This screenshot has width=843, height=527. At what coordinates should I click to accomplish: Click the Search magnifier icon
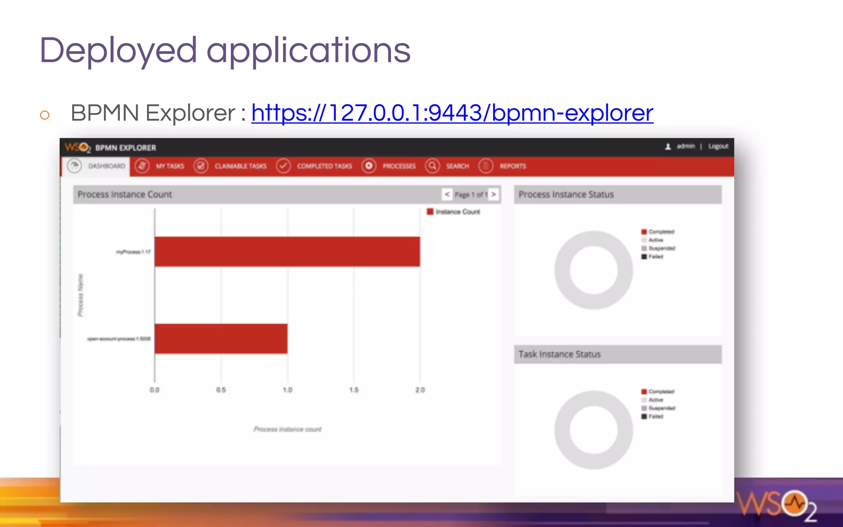(x=433, y=166)
